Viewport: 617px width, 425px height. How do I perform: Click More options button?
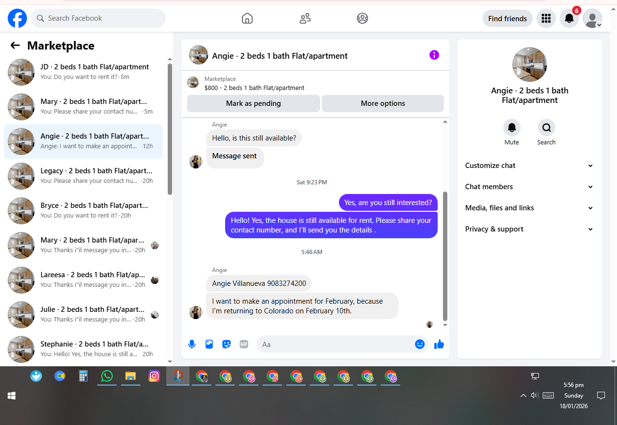383,103
